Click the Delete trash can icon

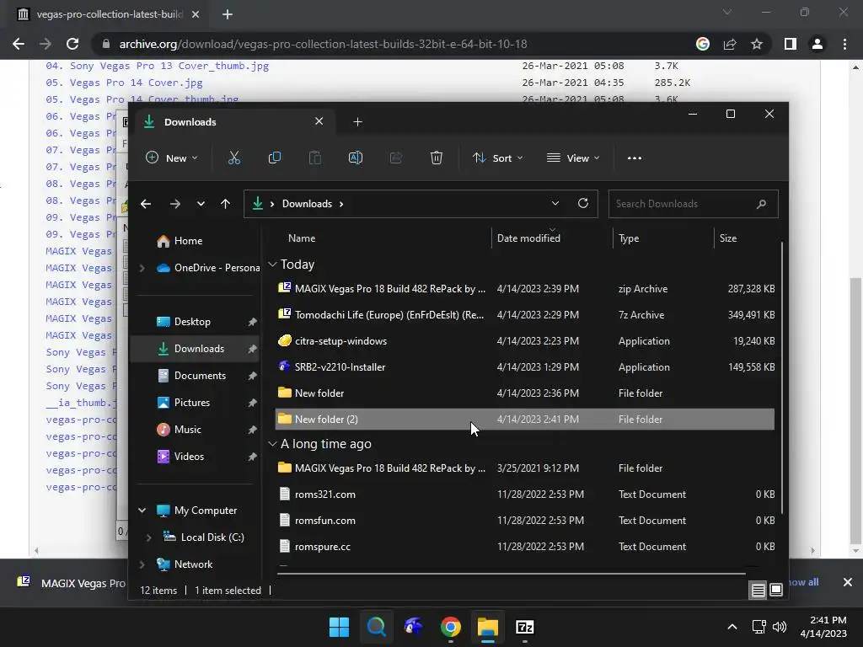tap(437, 158)
